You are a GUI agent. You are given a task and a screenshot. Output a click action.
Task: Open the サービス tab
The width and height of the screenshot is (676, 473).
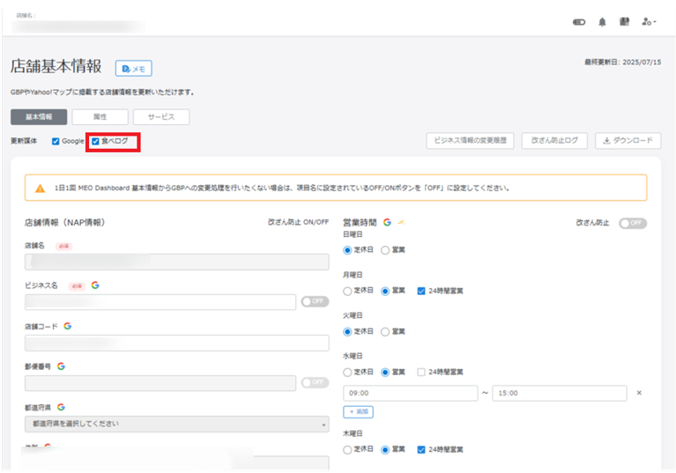pos(160,116)
